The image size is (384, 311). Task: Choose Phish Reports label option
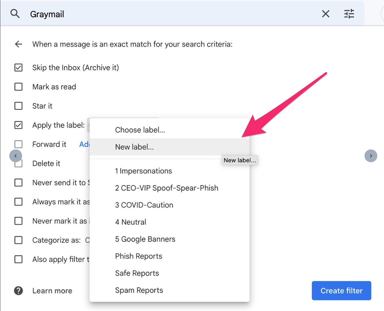coord(139,256)
